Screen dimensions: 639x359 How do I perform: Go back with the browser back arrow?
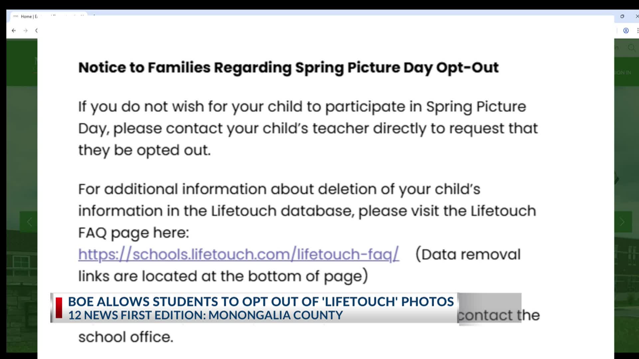14,31
